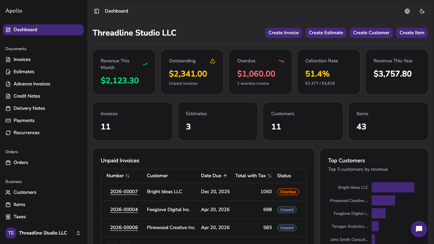Click the Customers people icon
Image resolution: width=434 pixels, height=244 pixels.
click(8, 192)
